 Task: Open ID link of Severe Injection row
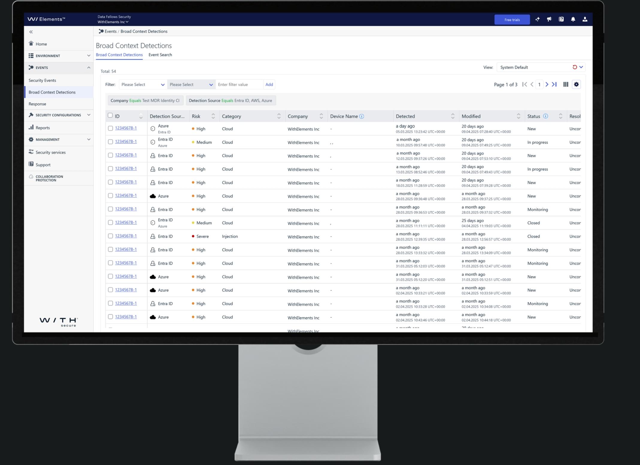click(126, 236)
